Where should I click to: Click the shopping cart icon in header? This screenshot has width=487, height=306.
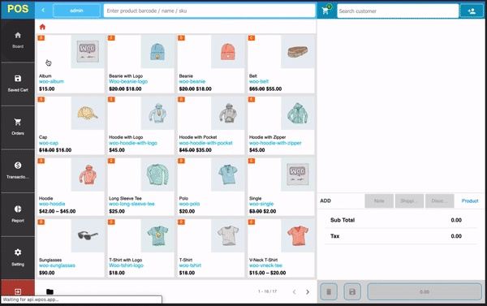(x=326, y=11)
